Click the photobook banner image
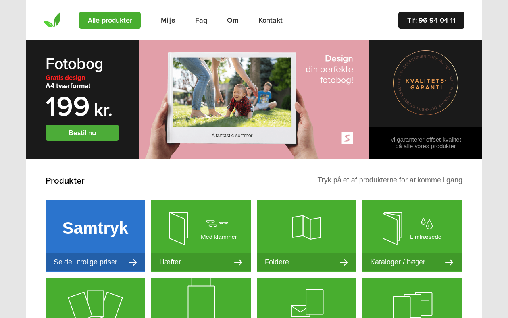Screen dimensions: 508x318 (254, 99)
